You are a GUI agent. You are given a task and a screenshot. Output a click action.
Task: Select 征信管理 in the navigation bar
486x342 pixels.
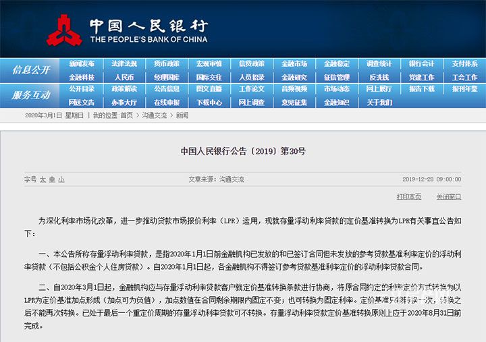pos(337,77)
